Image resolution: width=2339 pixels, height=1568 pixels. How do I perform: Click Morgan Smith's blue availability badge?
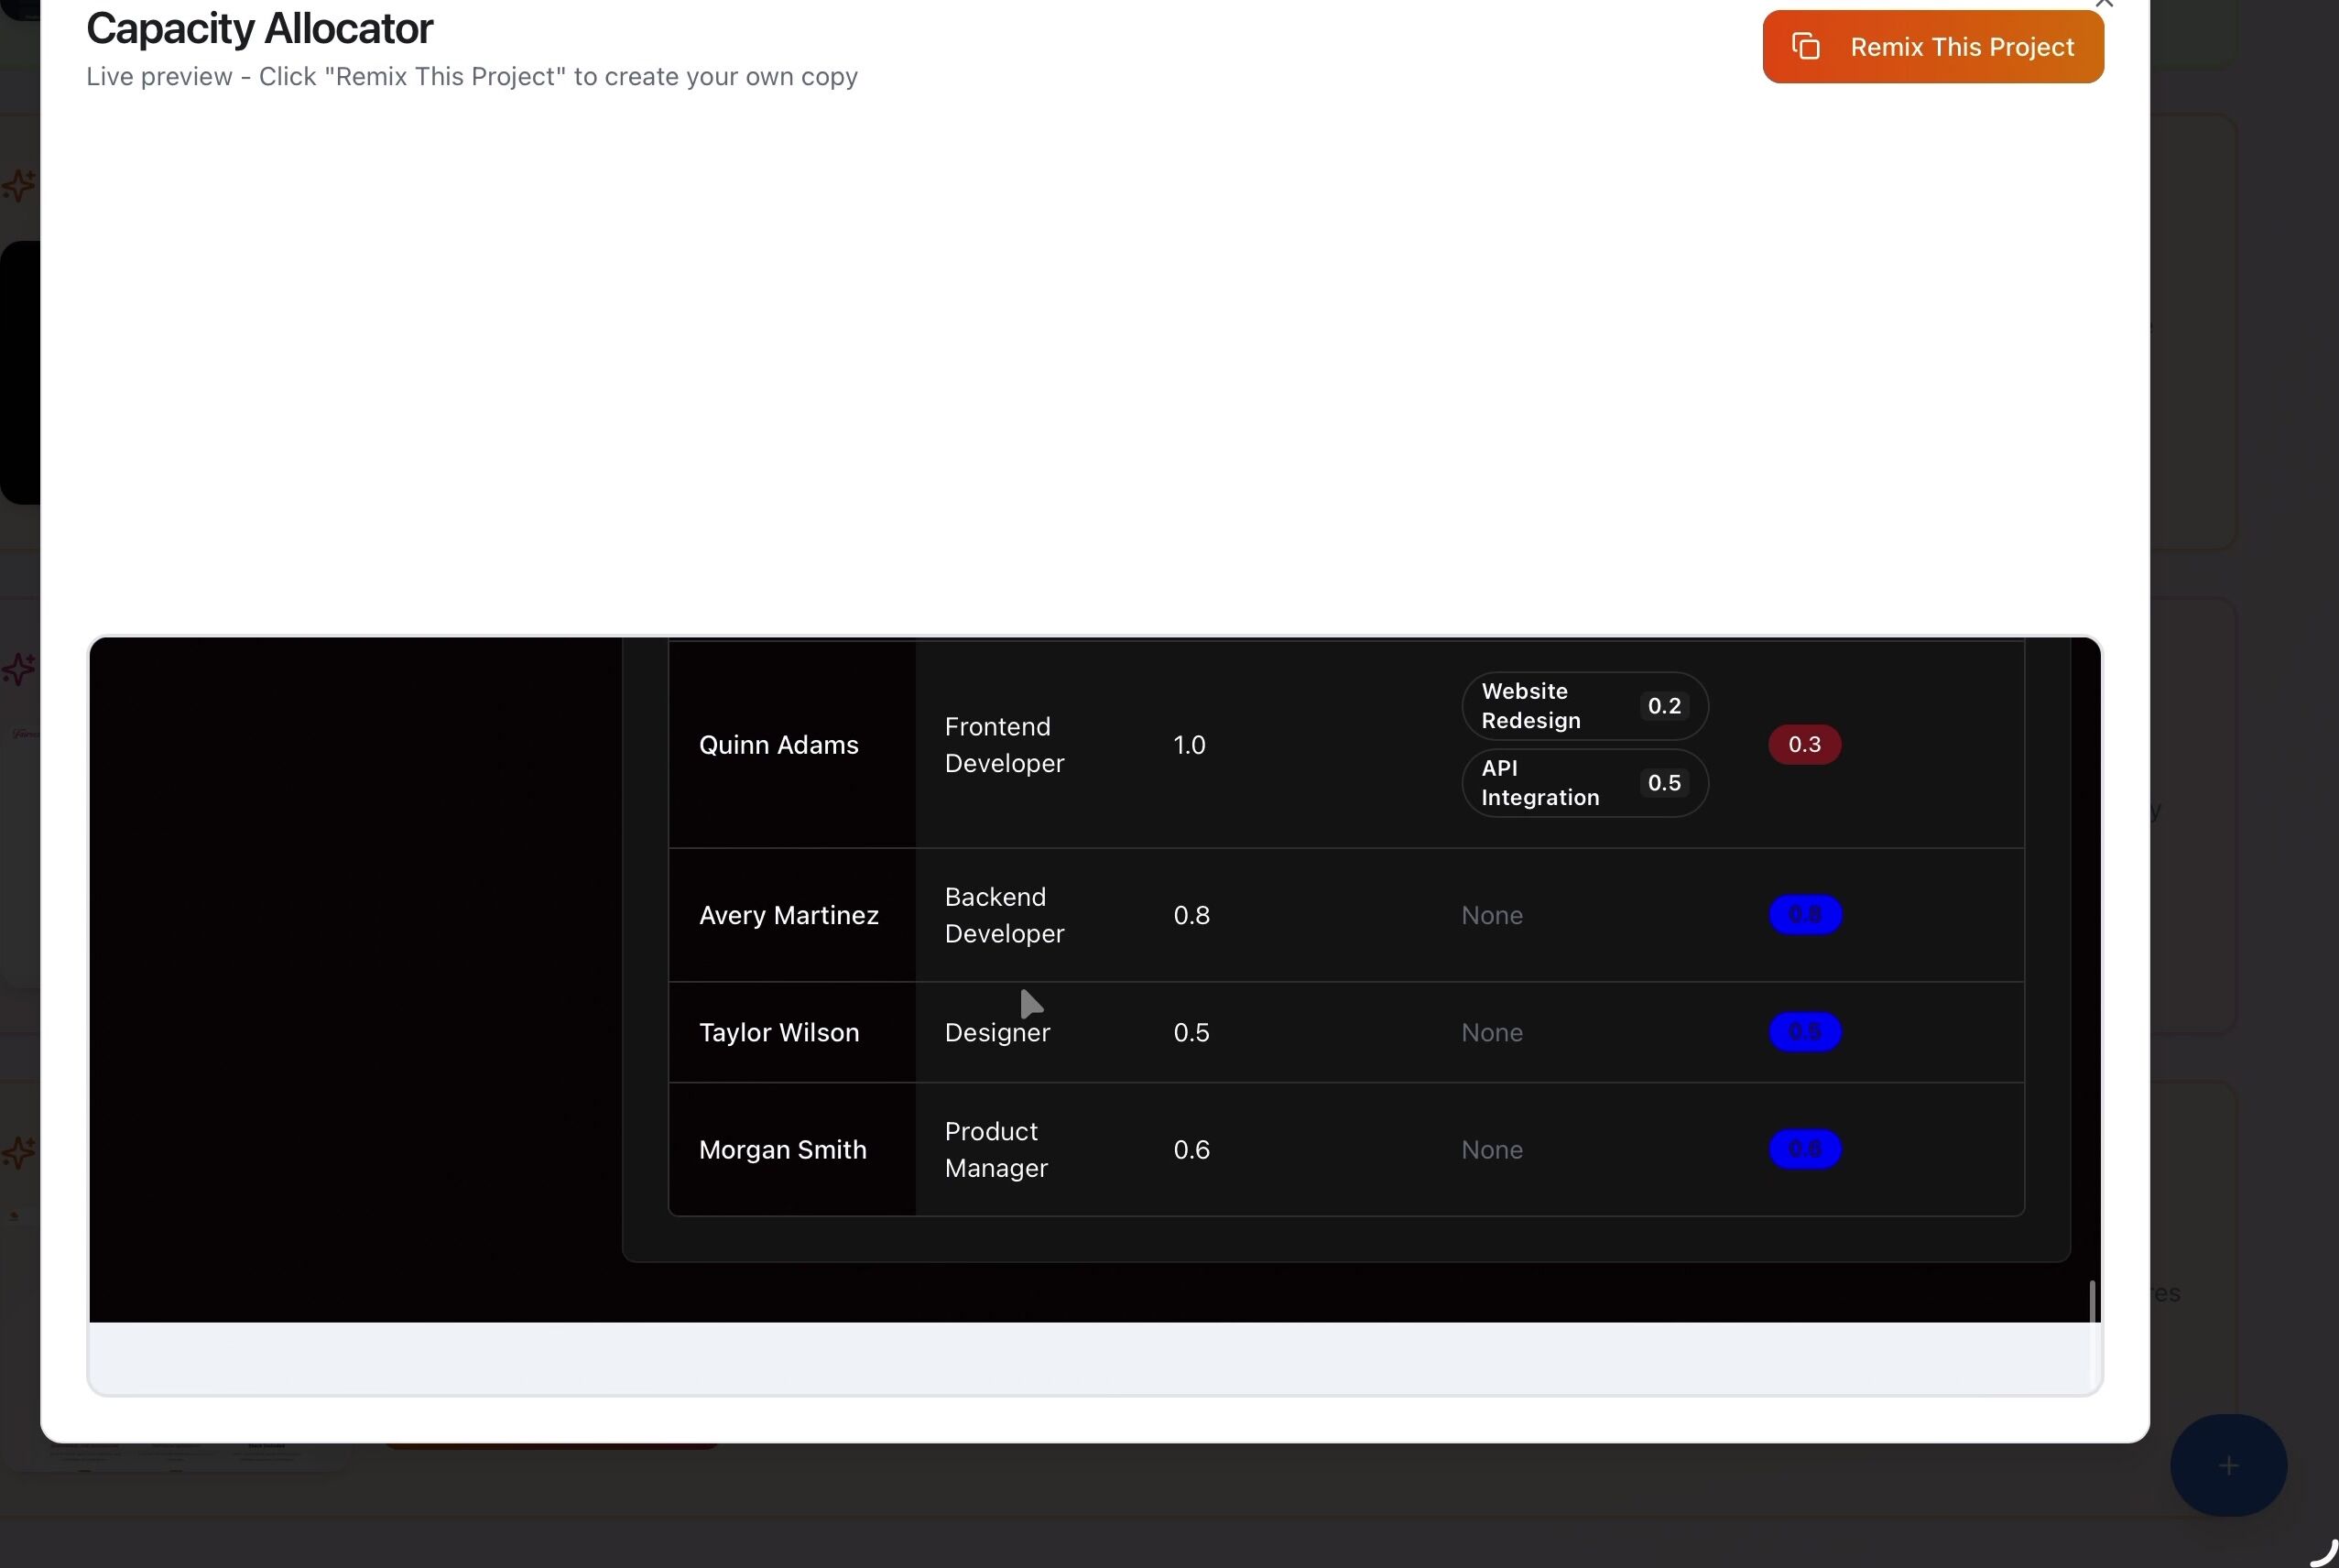(x=1804, y=1149)
